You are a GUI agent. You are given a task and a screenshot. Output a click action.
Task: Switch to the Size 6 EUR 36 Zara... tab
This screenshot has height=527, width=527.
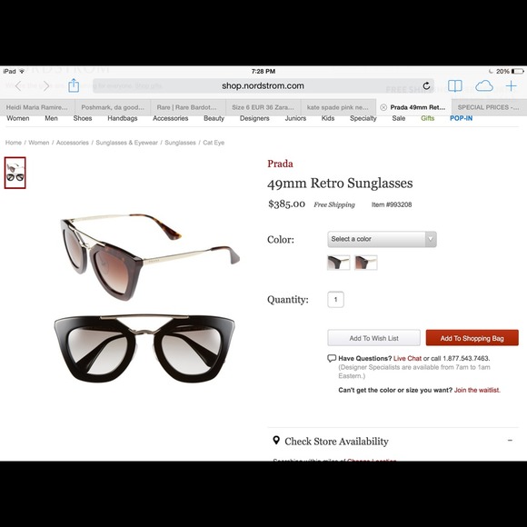[x=263, y=107]
